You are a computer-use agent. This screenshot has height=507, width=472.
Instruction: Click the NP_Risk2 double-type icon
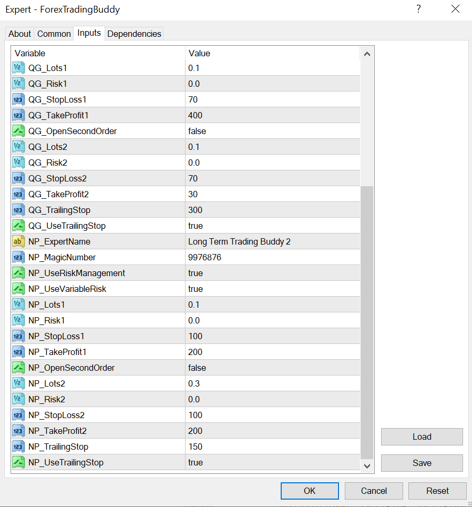pos(19,399)
